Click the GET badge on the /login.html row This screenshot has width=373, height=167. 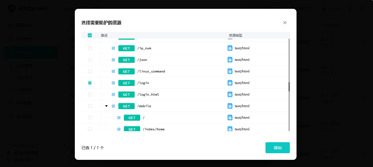pyautogui.click(x=126, y=95)
